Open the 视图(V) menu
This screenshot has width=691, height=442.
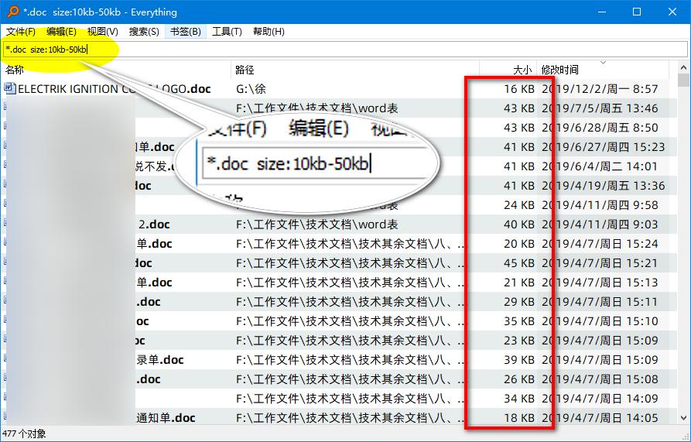pos(103,32)
